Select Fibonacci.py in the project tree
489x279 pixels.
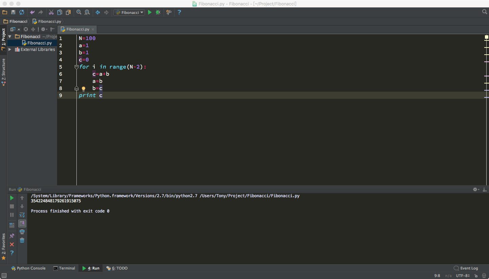39,43
